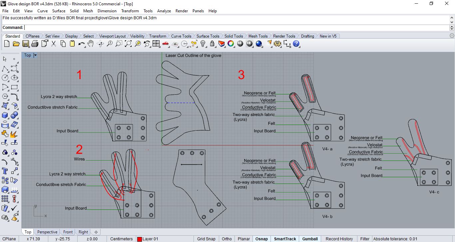This screenshot has width=455, height=242.
Task: Switch to the Perspective viewport tab
Action: tap(47, 232)
